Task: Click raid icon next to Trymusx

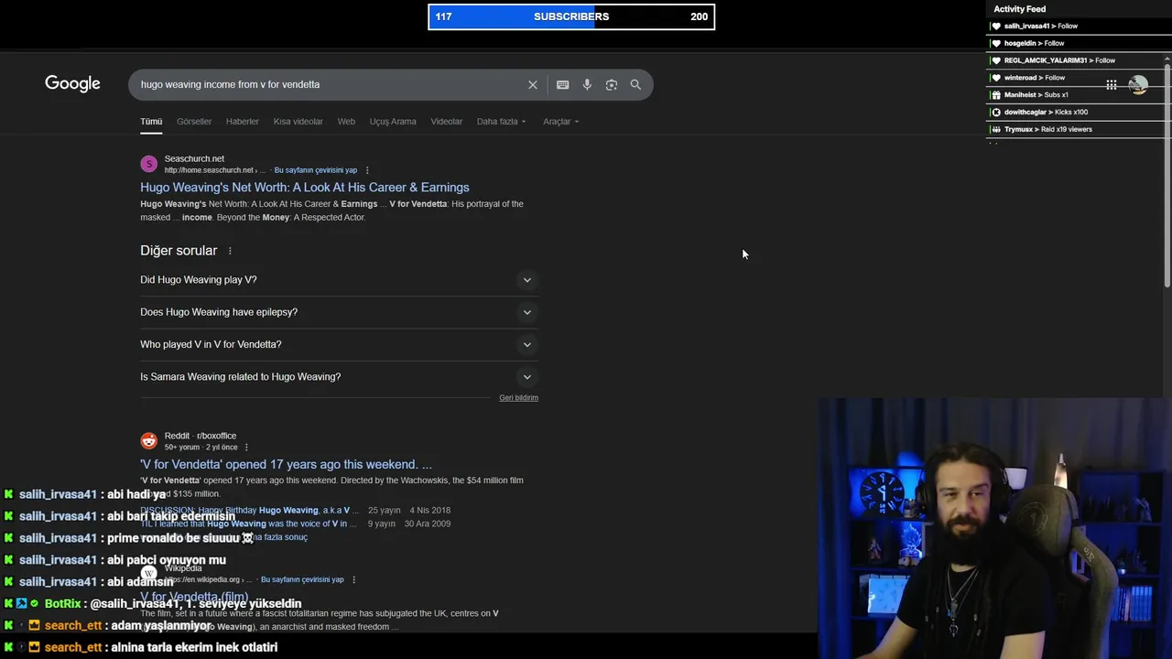Action: 996,129
